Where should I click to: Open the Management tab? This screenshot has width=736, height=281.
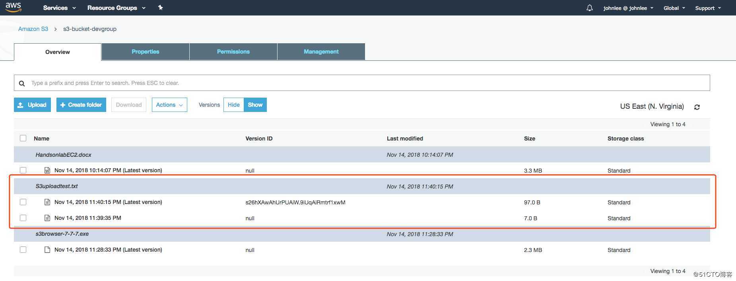coord(321,52)
